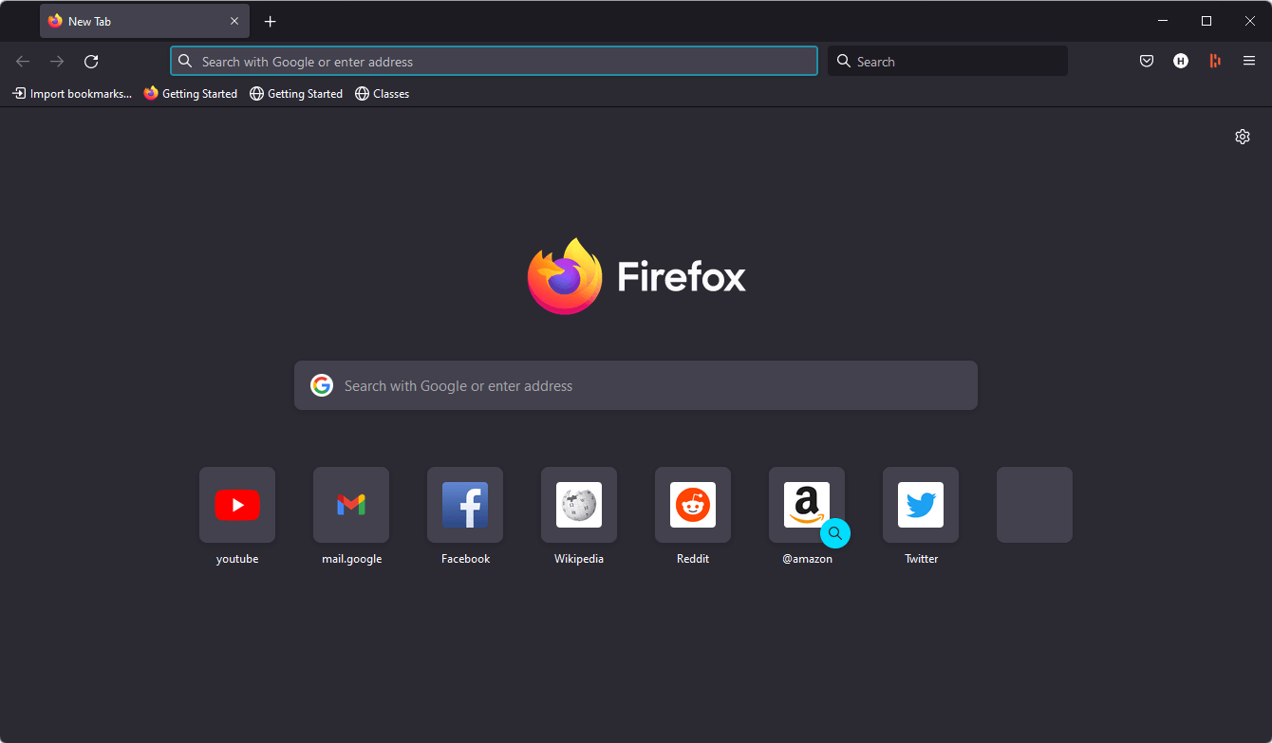
Task: Reload the page with the refresh icon
Action: (91, 62)
